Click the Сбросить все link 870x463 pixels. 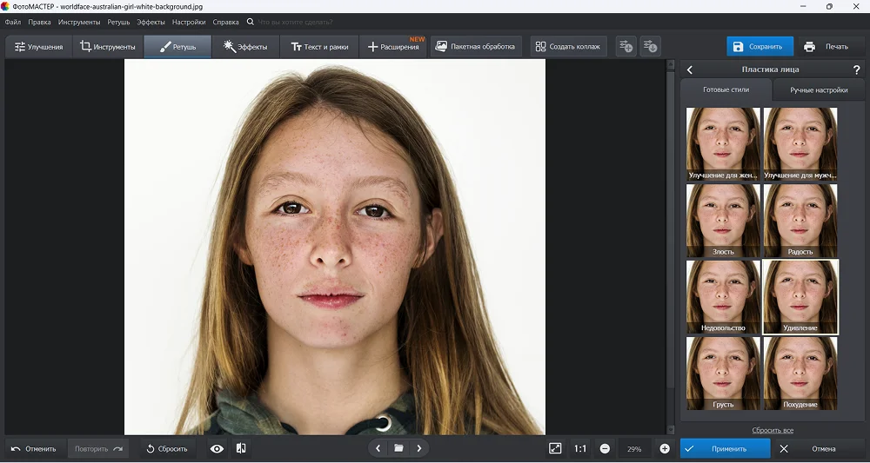point(773,430)
